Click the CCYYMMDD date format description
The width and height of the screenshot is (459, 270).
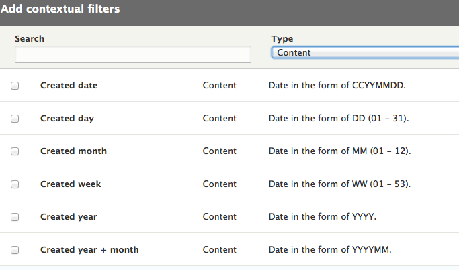pyautogui.click(x=337, y=86)
